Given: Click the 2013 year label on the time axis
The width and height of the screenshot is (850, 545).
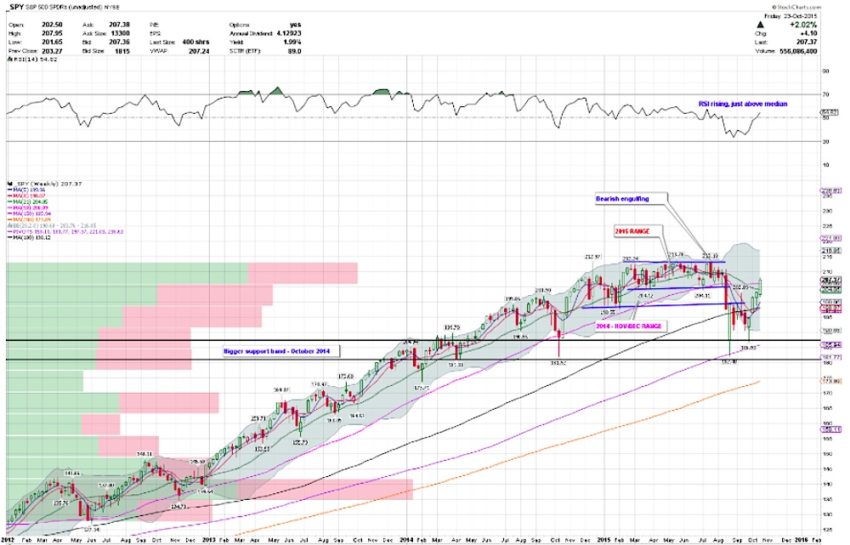Looking at the screenshot, I should point(209,540).
